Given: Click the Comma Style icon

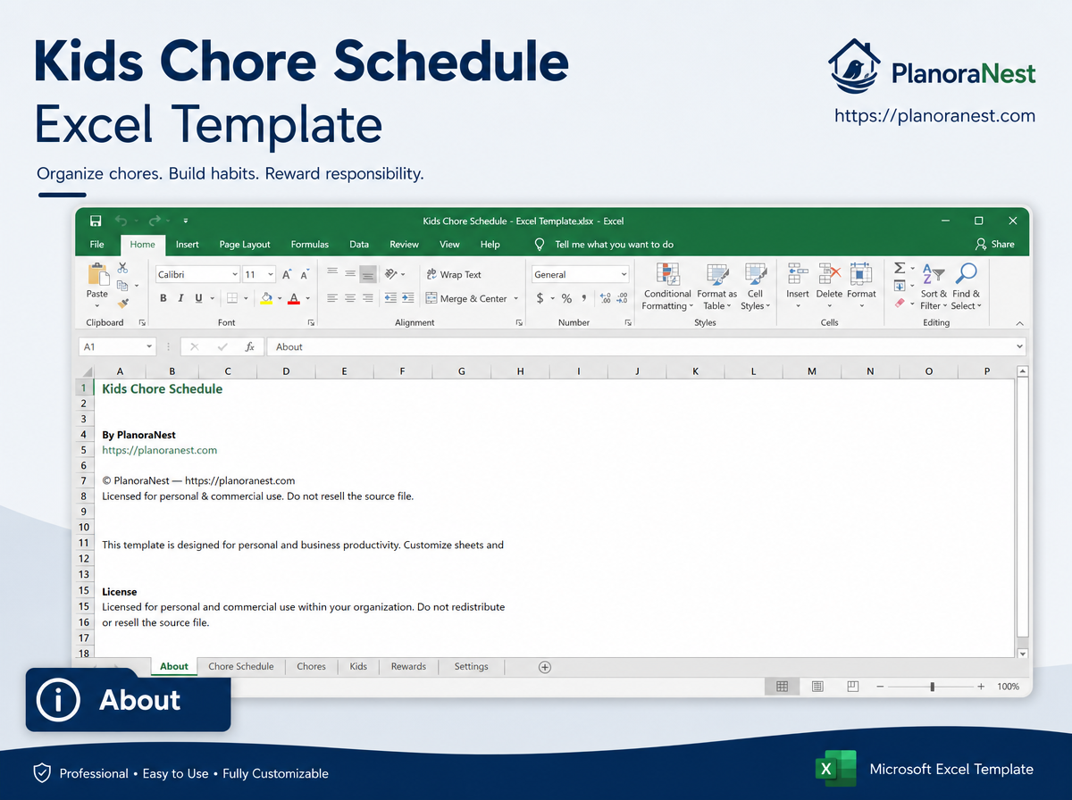Looking at the screenshot, I should 584,298.
